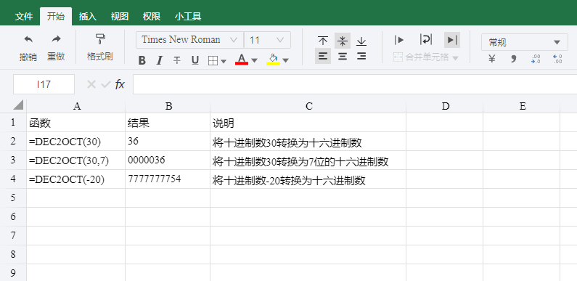
Task: Toggle underline formatting
Action: tap(195, 60)
